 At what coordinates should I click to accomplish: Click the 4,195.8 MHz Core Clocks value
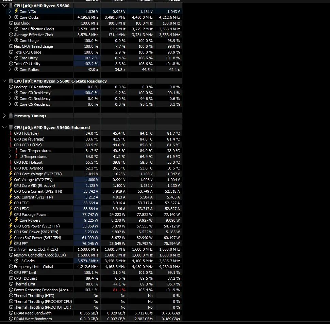click(88, 17)
